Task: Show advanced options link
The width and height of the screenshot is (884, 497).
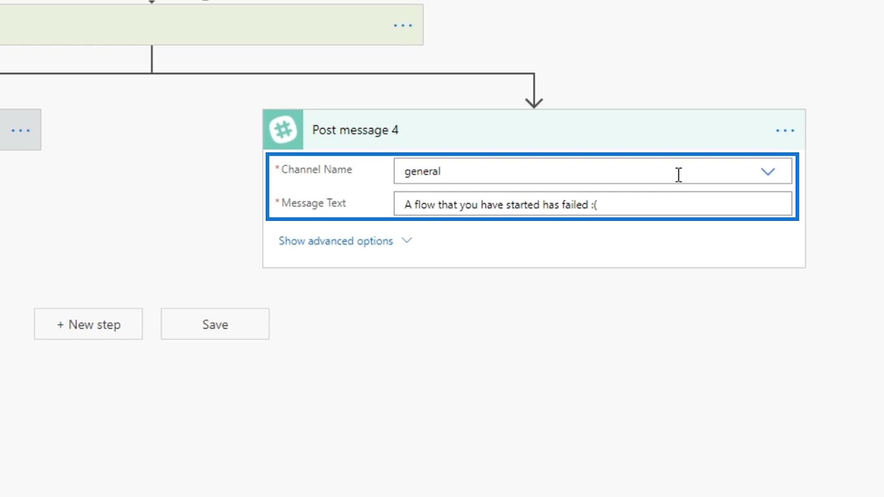Action: [335, 241]
